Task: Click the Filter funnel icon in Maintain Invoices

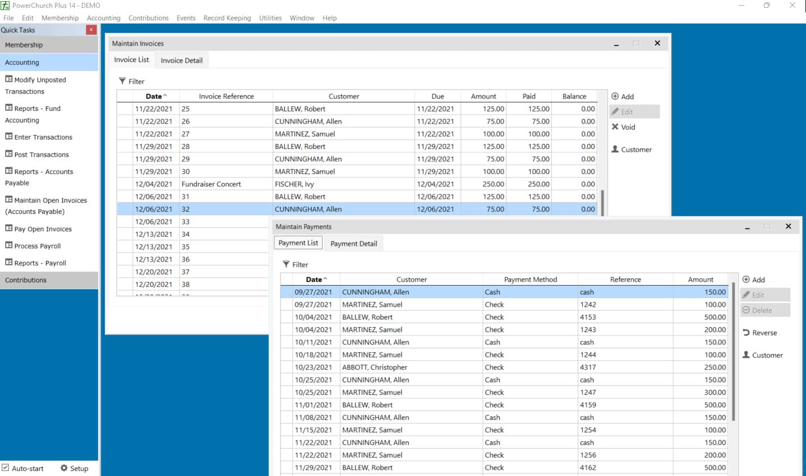Action: coord(122,81)
